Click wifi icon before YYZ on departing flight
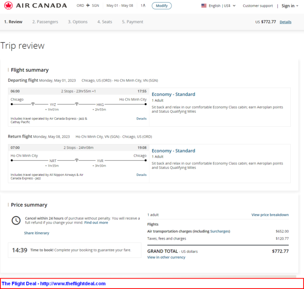The height and width of the screenshot is (289, 304). tap(33, 104)
